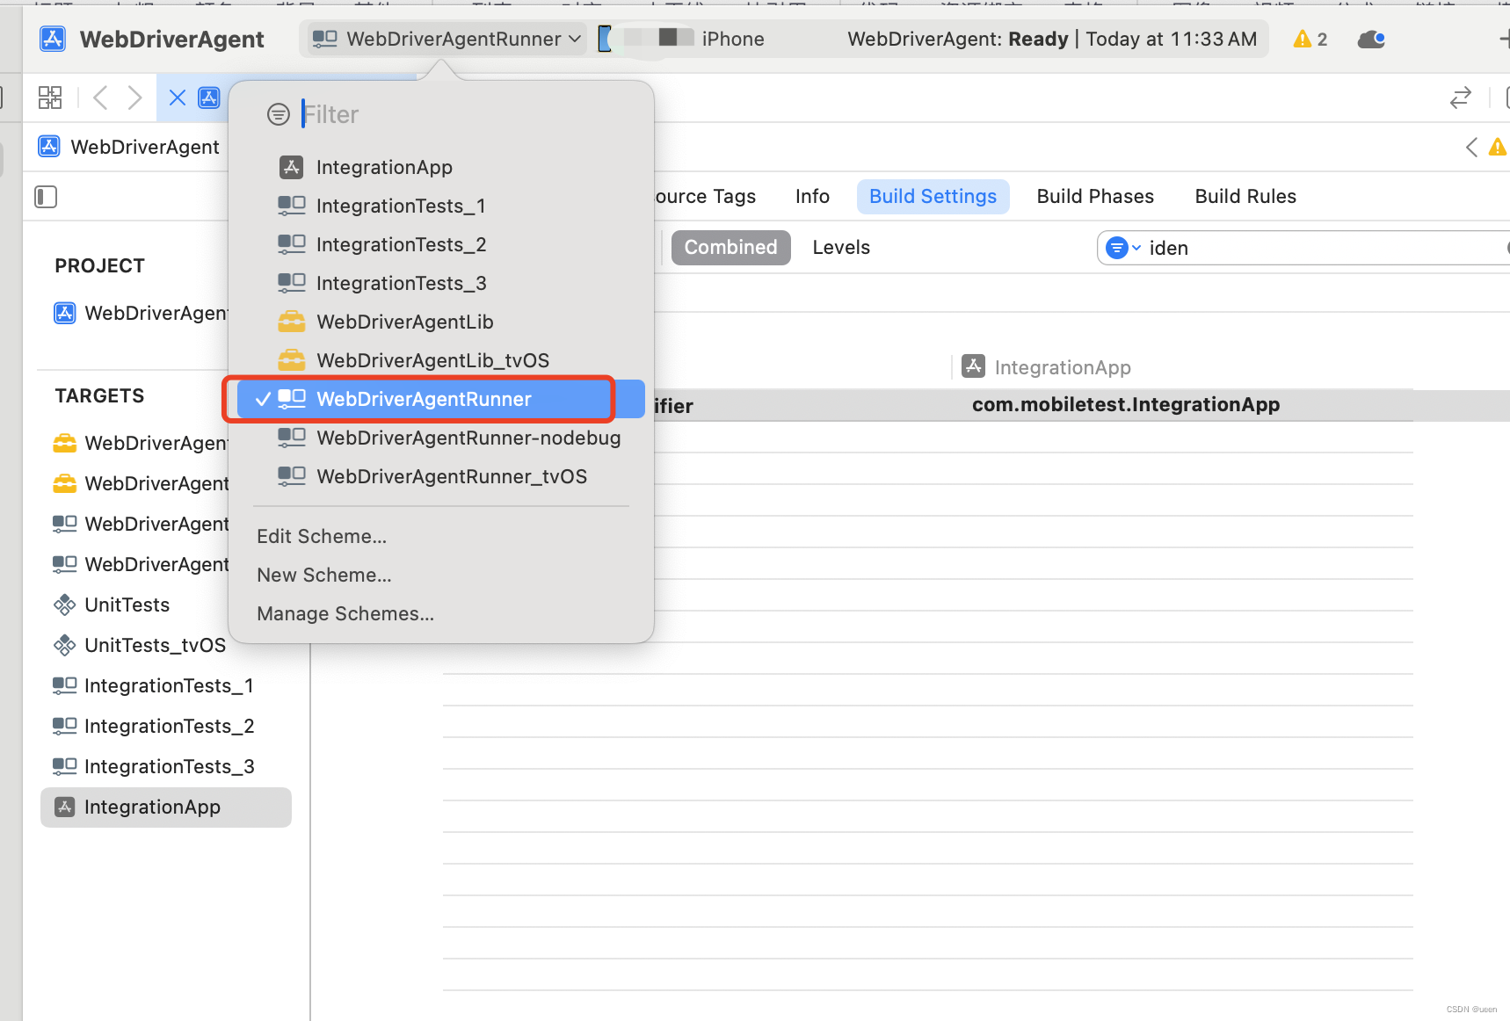1510x1021 pixels.
Task: Switch to the Levels build settings view
Action: tap(840, 247)
